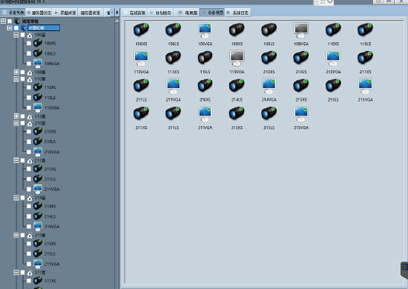
Task: Collapse the room 106 tree node
Action: [16, 35]
